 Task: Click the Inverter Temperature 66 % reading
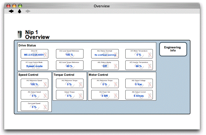(139, 65)
